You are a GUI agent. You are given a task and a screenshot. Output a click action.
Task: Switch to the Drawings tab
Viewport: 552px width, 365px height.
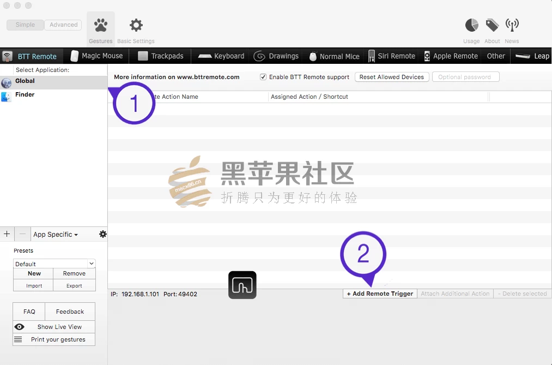coord(276,56)
